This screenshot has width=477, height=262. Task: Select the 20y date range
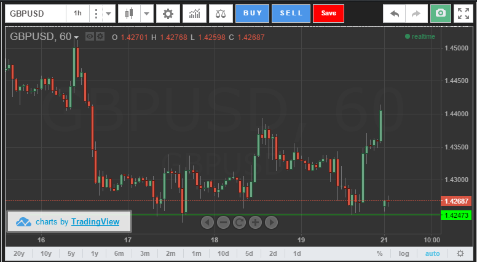19,253
